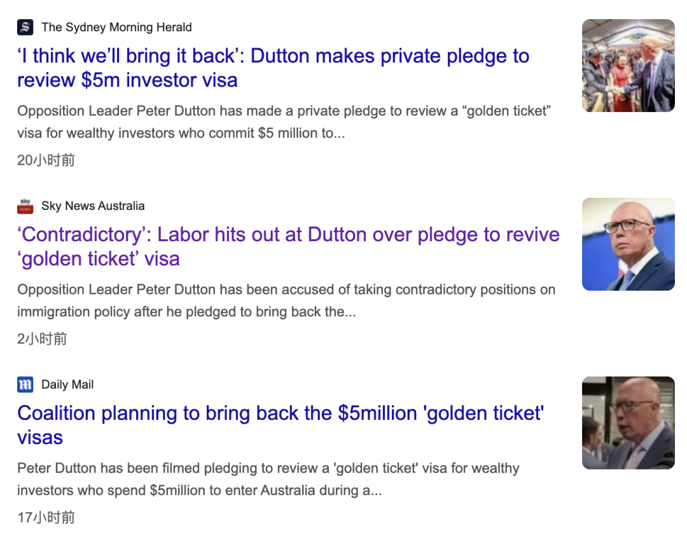Click the Sky News Australia source name
The width and height of the screenshot is (687, 542).
pos(93,206)
